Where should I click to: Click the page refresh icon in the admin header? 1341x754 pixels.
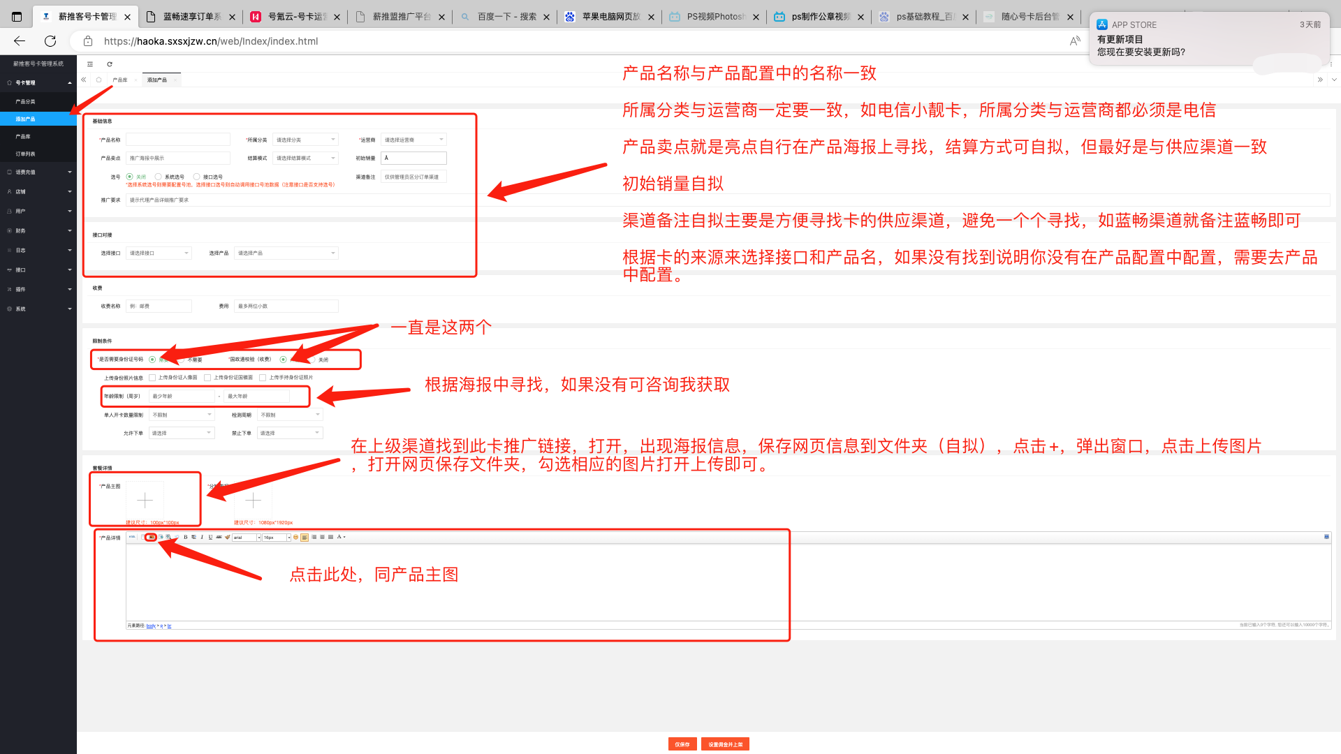click(110, 64)
